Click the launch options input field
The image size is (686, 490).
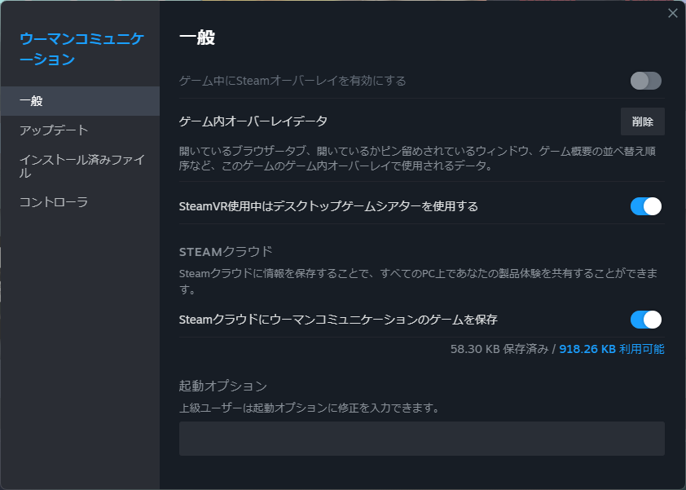click(x=424, y=439)
